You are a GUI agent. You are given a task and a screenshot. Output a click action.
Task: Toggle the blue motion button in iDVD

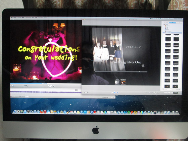tap(114, 93)
